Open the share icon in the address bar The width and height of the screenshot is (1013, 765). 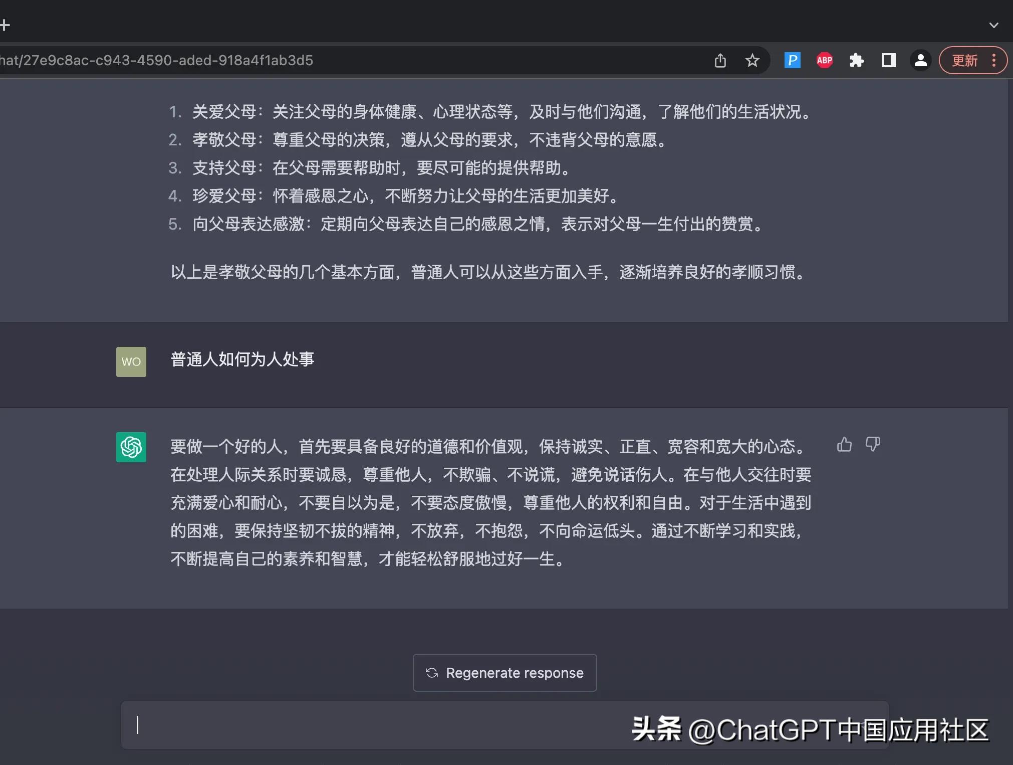[720, 60]
